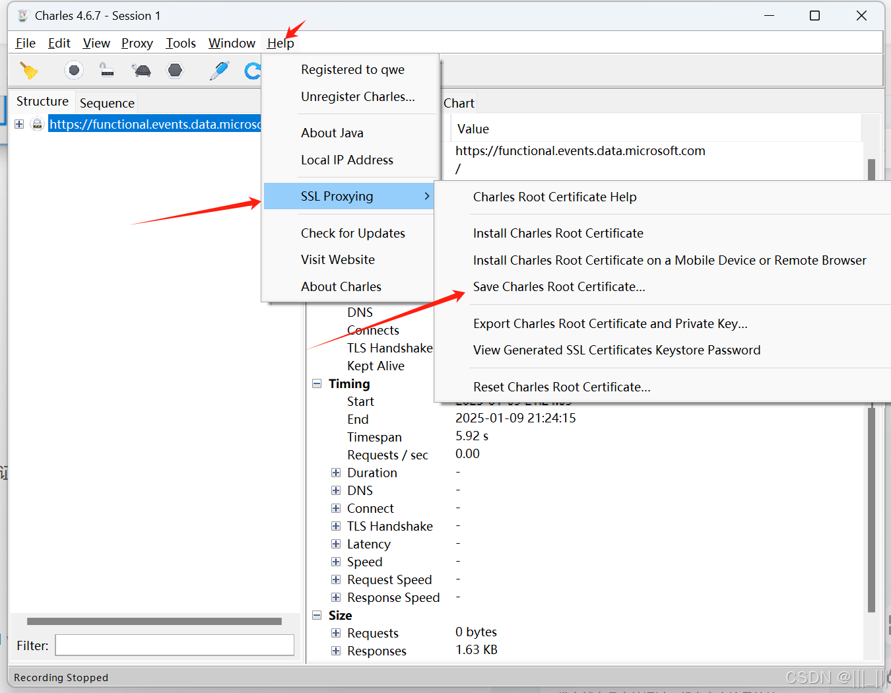Expand the Requests size row

[336, 633]
